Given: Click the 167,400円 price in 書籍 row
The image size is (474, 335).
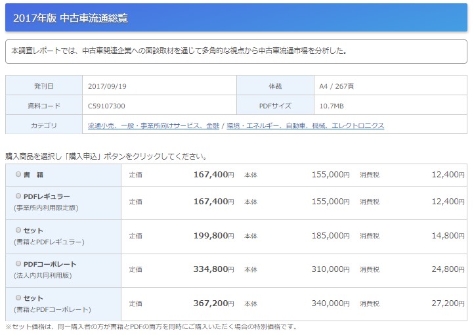Looking at the screenshot, I should [x=214, y=175].
